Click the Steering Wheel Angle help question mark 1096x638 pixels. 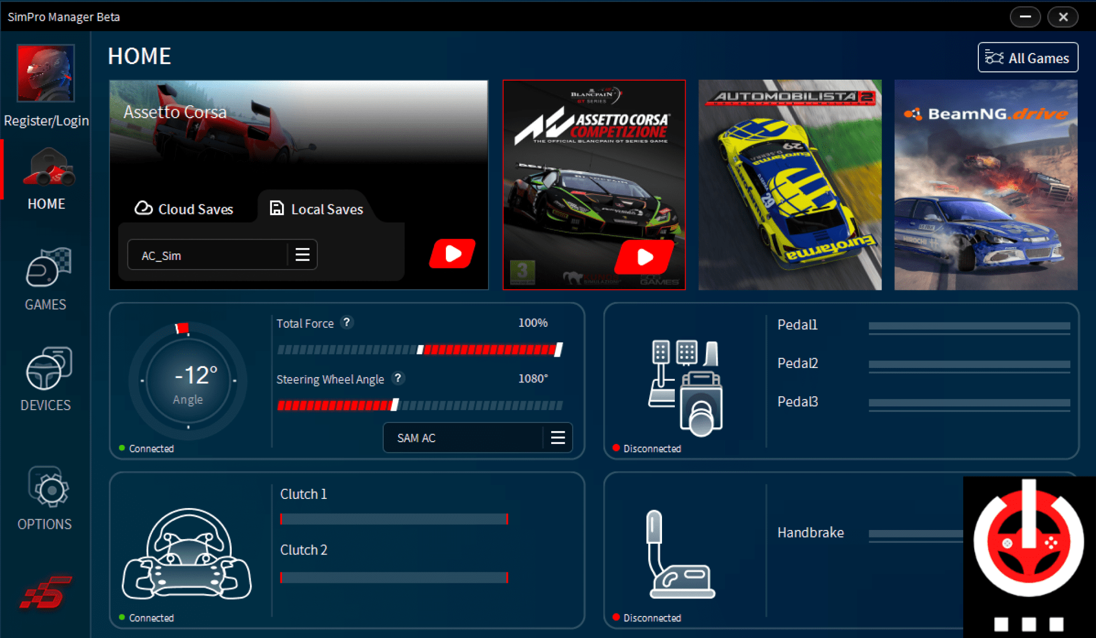point(398,379)
